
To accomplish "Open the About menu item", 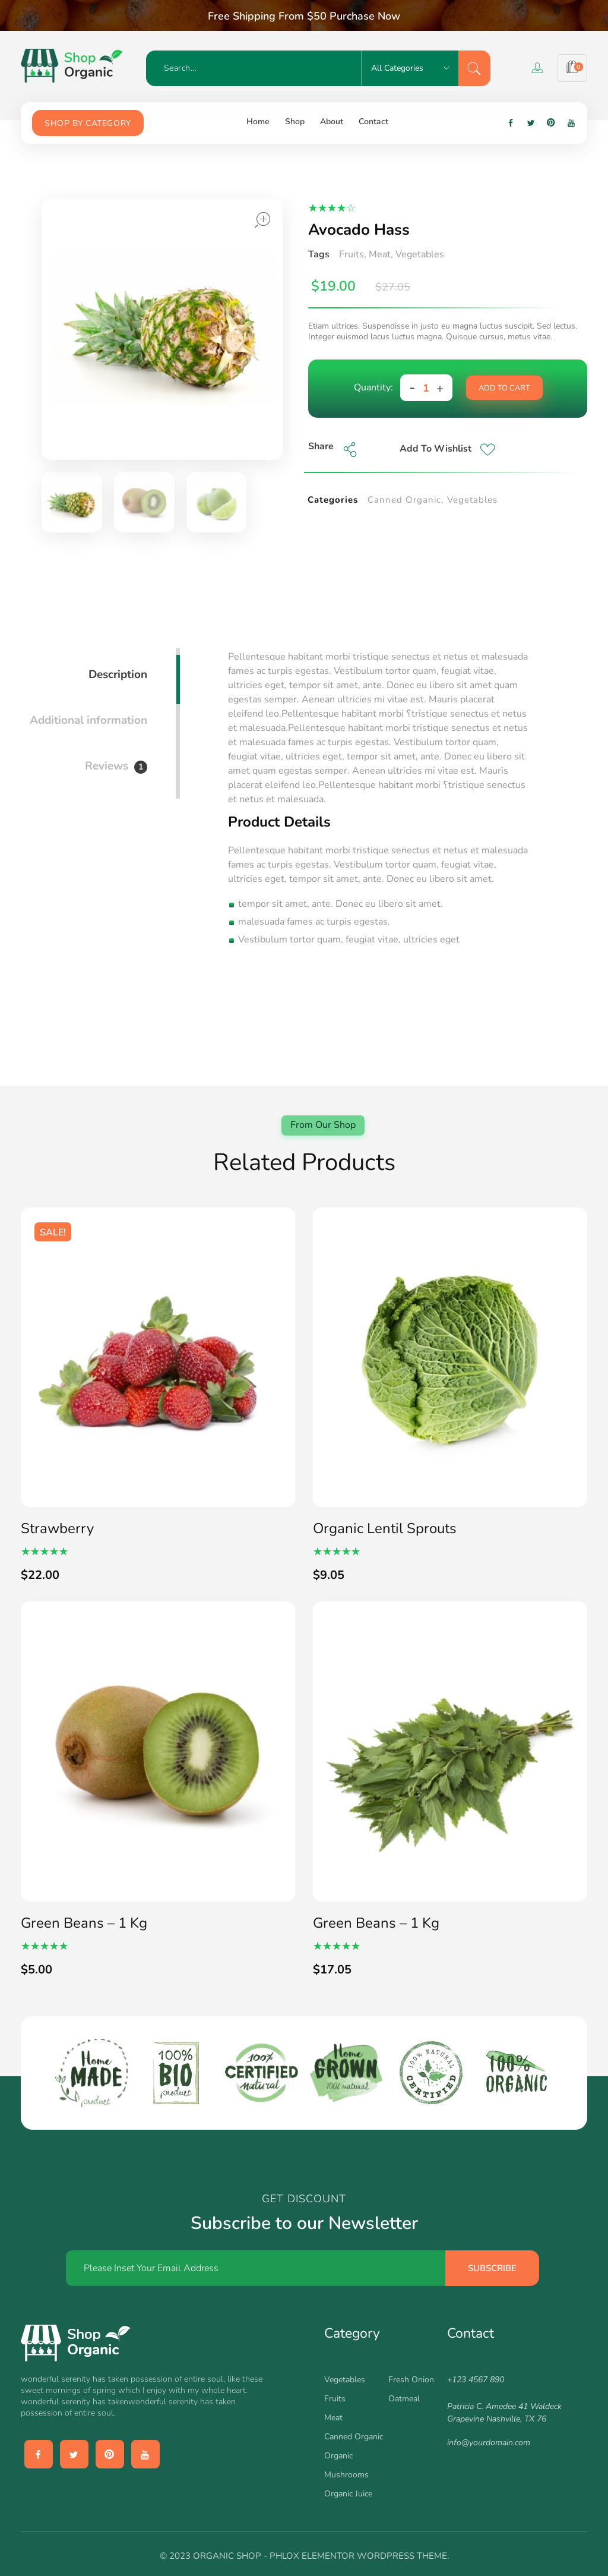I will tap(331, 122).
